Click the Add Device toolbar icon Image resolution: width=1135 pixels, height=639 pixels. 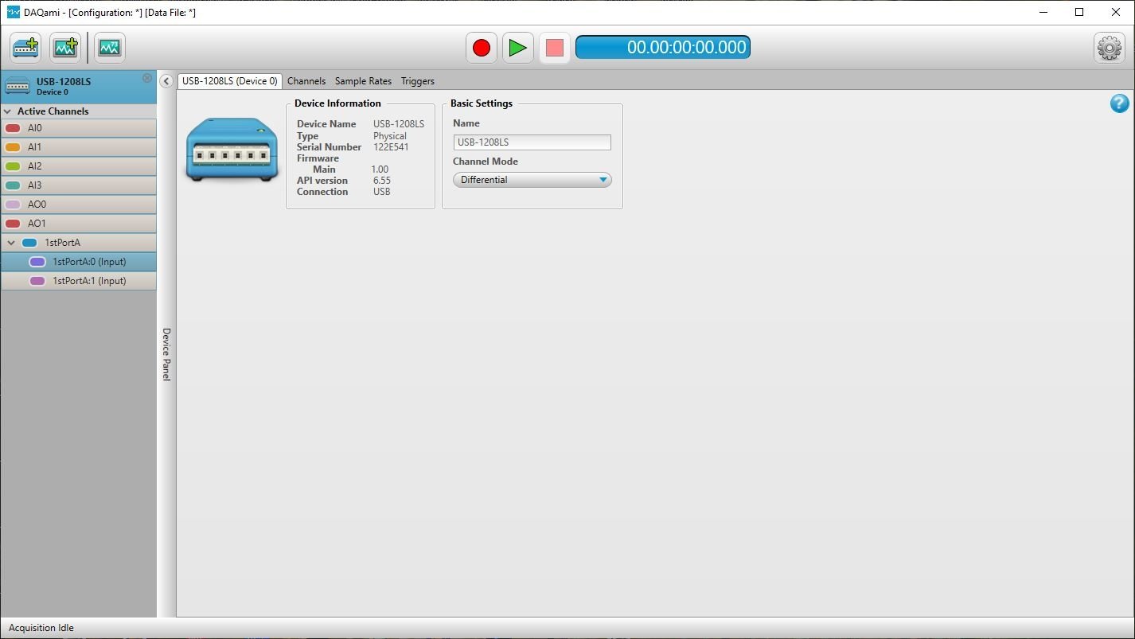coord(26,48)
